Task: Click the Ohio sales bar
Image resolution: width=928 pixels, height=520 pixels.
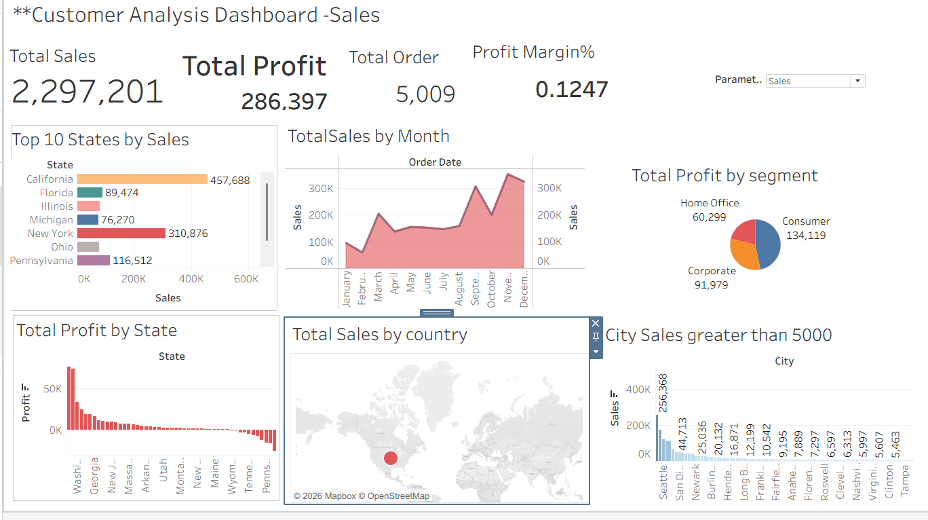Action: coord(88,247)
